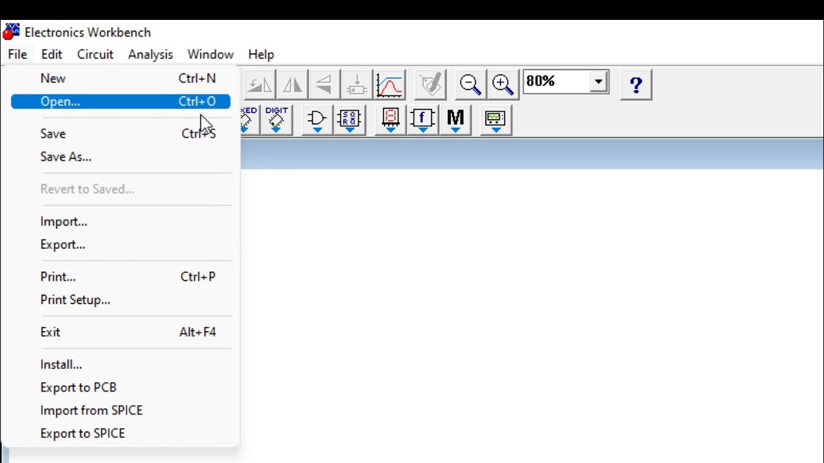Click the blue question mark Help icon

coord(636,84)
